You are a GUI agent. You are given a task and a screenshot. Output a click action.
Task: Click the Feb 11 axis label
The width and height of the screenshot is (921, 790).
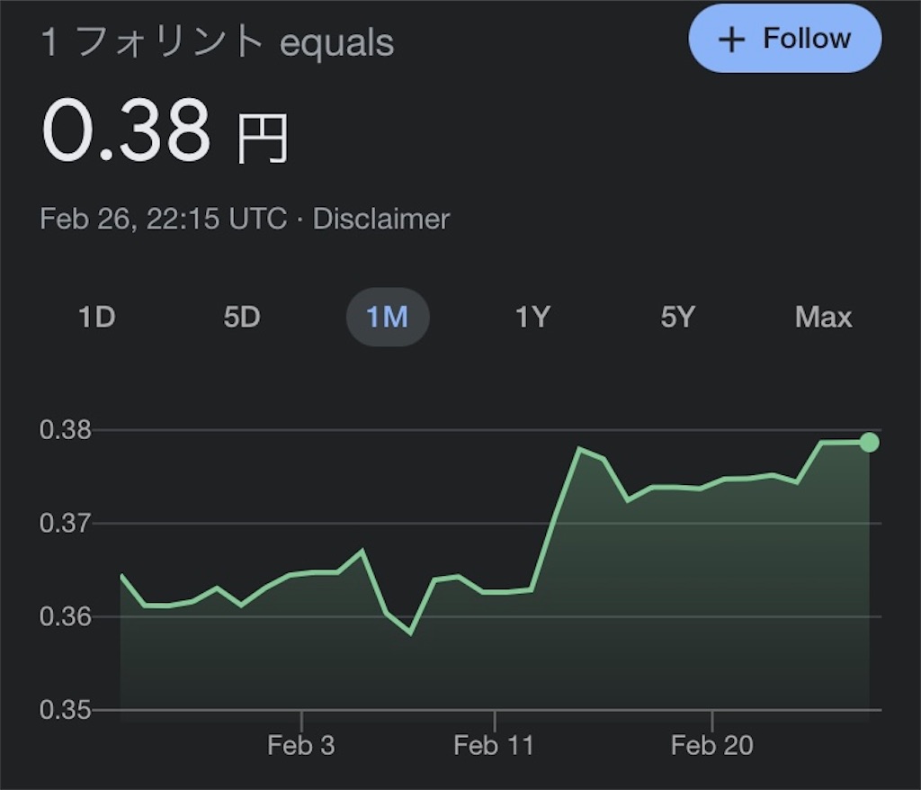pos(494,745)
